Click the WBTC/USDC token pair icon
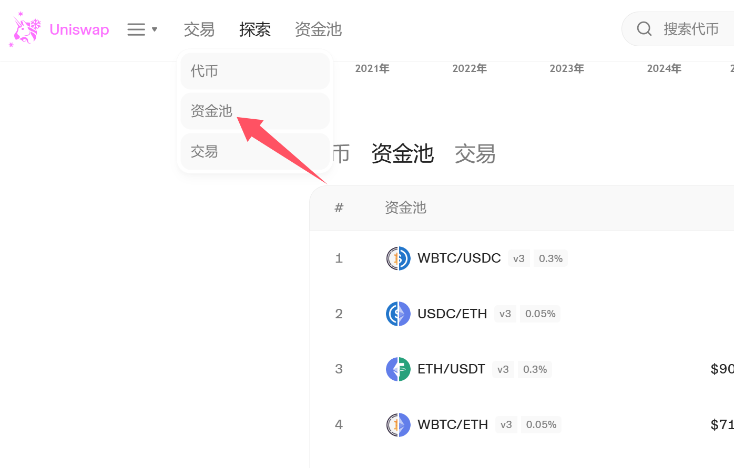This screenshot has width=734, height=468. [398, 258]
